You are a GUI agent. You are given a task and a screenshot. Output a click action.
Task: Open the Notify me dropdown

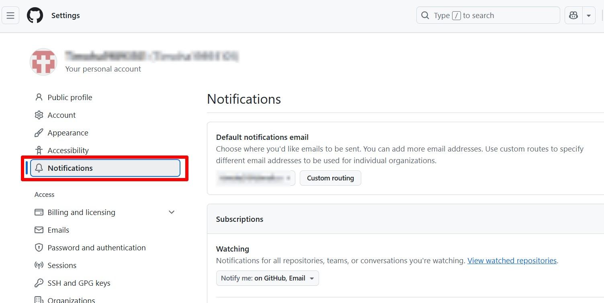(267, 278)
